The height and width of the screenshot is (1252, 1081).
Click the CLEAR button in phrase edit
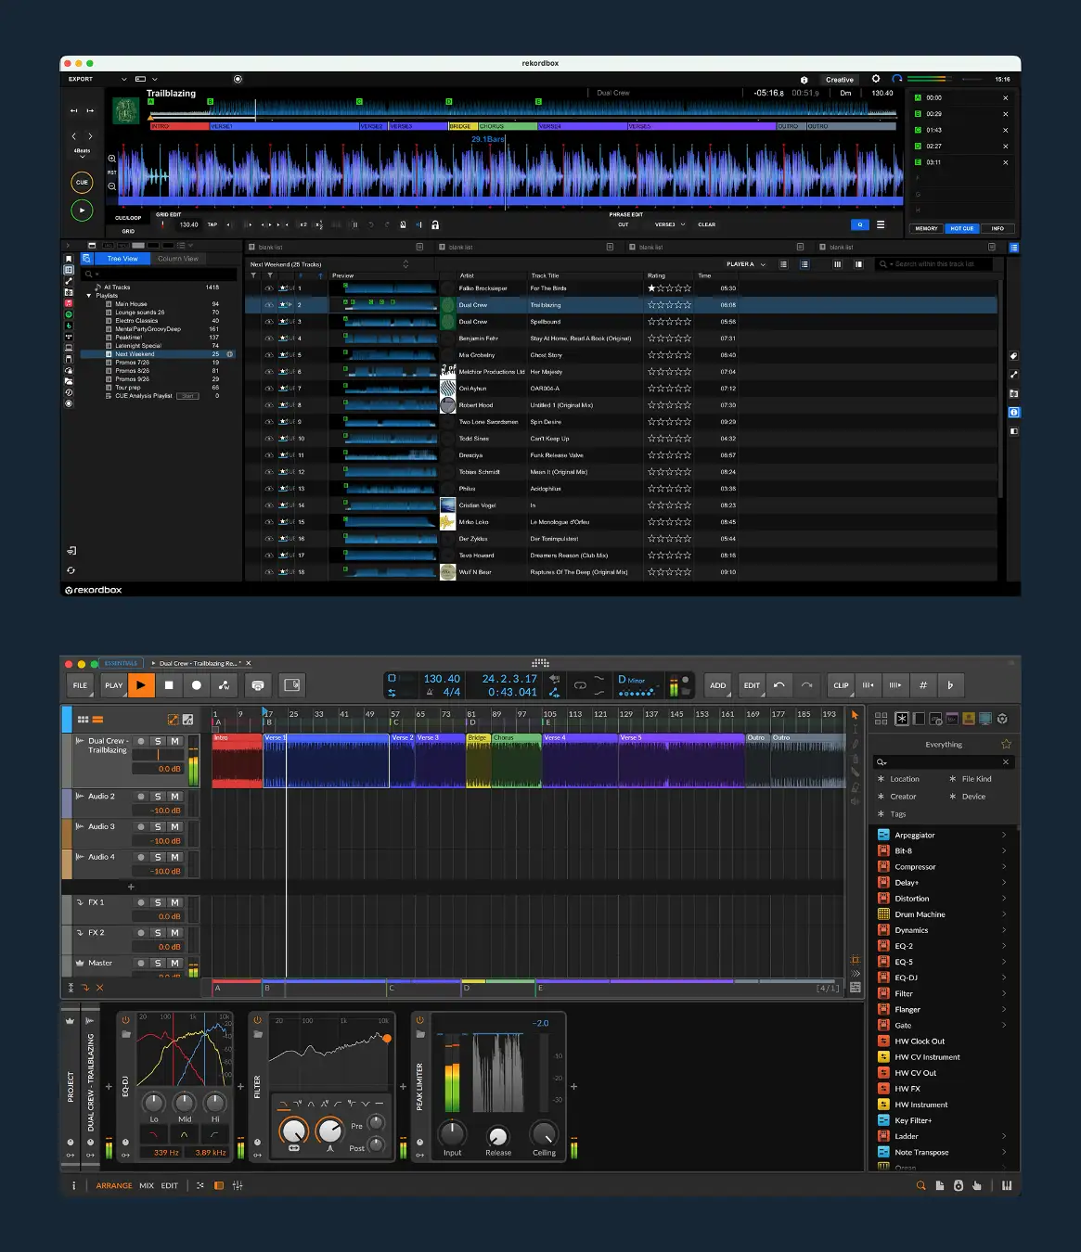[x=707, y=224]
